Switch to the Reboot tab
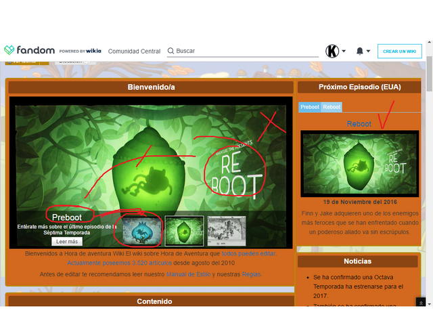 coord(332,107)
